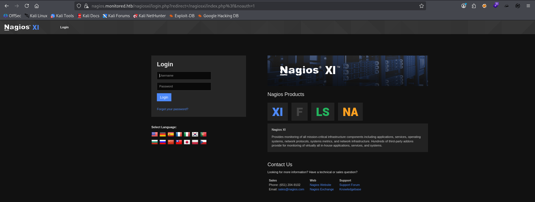Open the purple extension with badge 9
Screen dimensions: 535x202
495,6
